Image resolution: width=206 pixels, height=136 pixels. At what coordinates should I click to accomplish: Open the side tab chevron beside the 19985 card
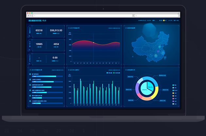pos(29,49)
